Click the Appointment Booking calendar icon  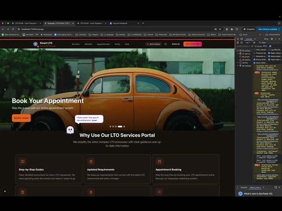tap(160, 161)
